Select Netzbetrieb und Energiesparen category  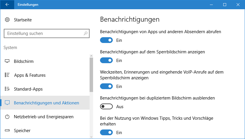coord(43,117)
